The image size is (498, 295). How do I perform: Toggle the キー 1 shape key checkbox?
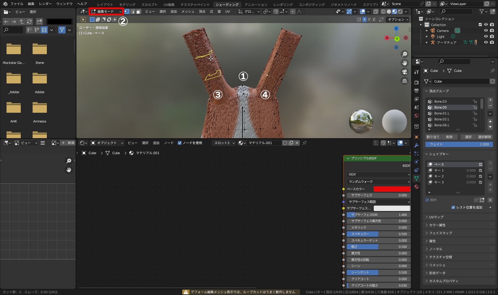[x=481, y=170]
